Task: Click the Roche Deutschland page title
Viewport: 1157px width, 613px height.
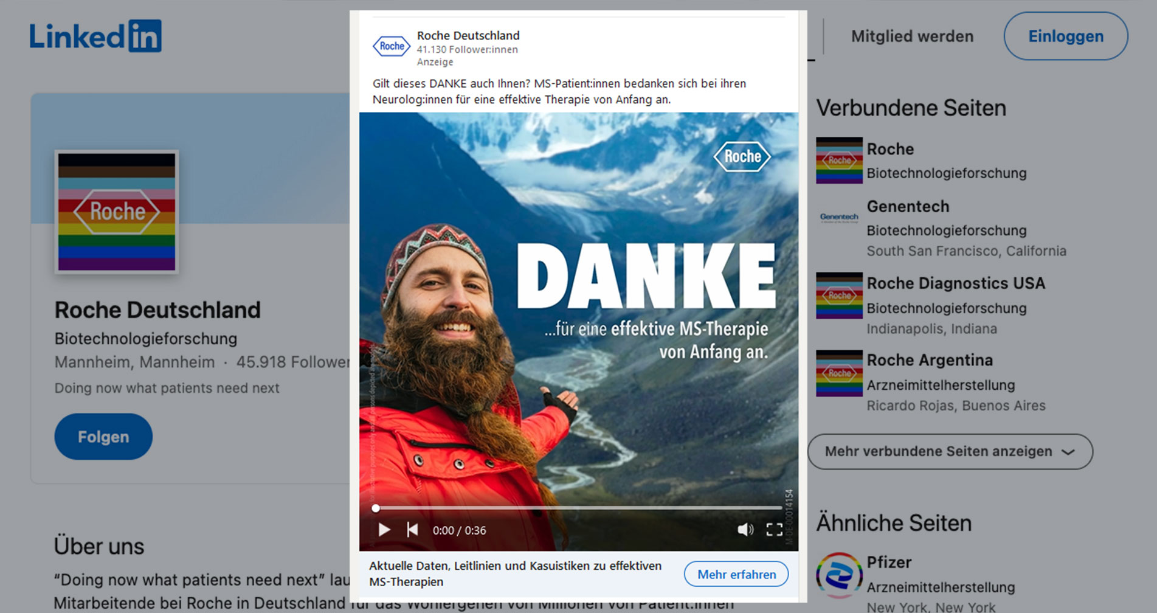Action: 157,310
